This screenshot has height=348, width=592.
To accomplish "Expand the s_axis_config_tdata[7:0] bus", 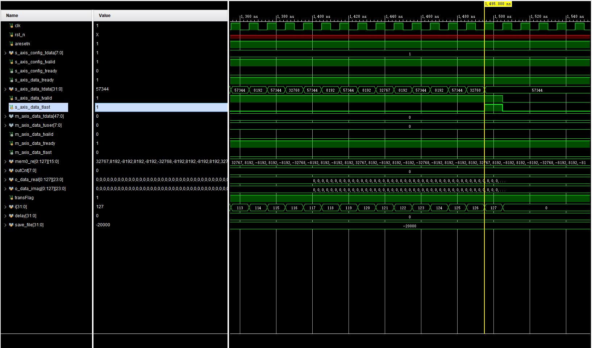I will 5,53.
